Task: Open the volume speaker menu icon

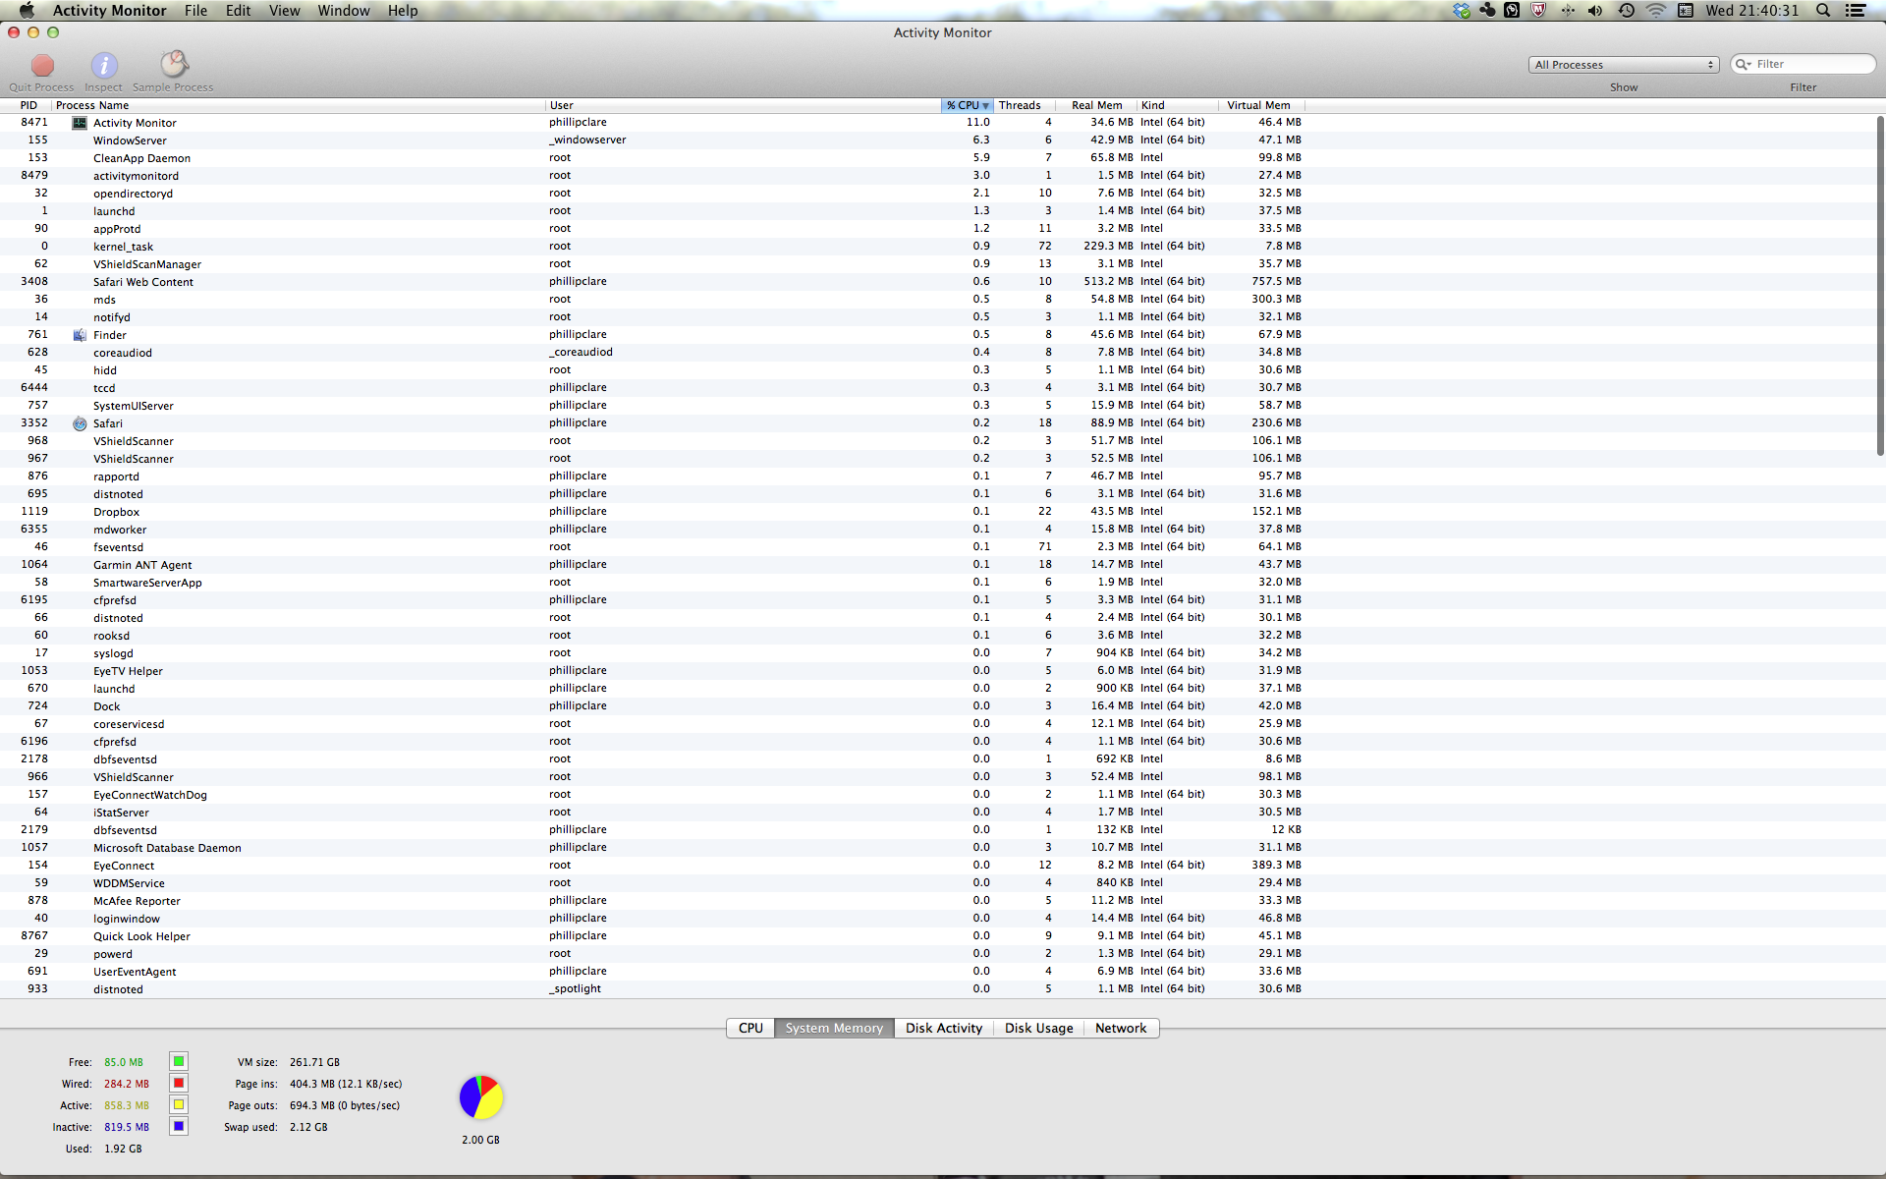Action: click(1595, 11)
